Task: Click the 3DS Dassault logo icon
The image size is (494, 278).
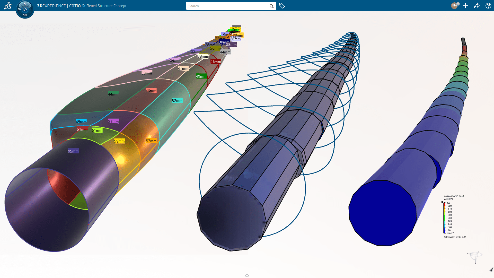Action: [x=7, y=6]
